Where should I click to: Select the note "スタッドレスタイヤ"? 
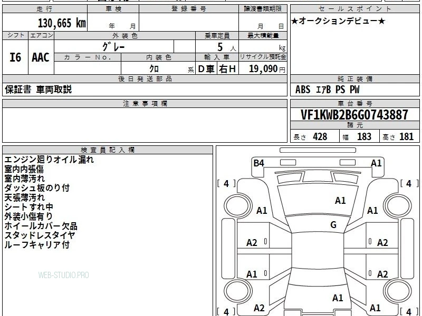click(40, 235)
